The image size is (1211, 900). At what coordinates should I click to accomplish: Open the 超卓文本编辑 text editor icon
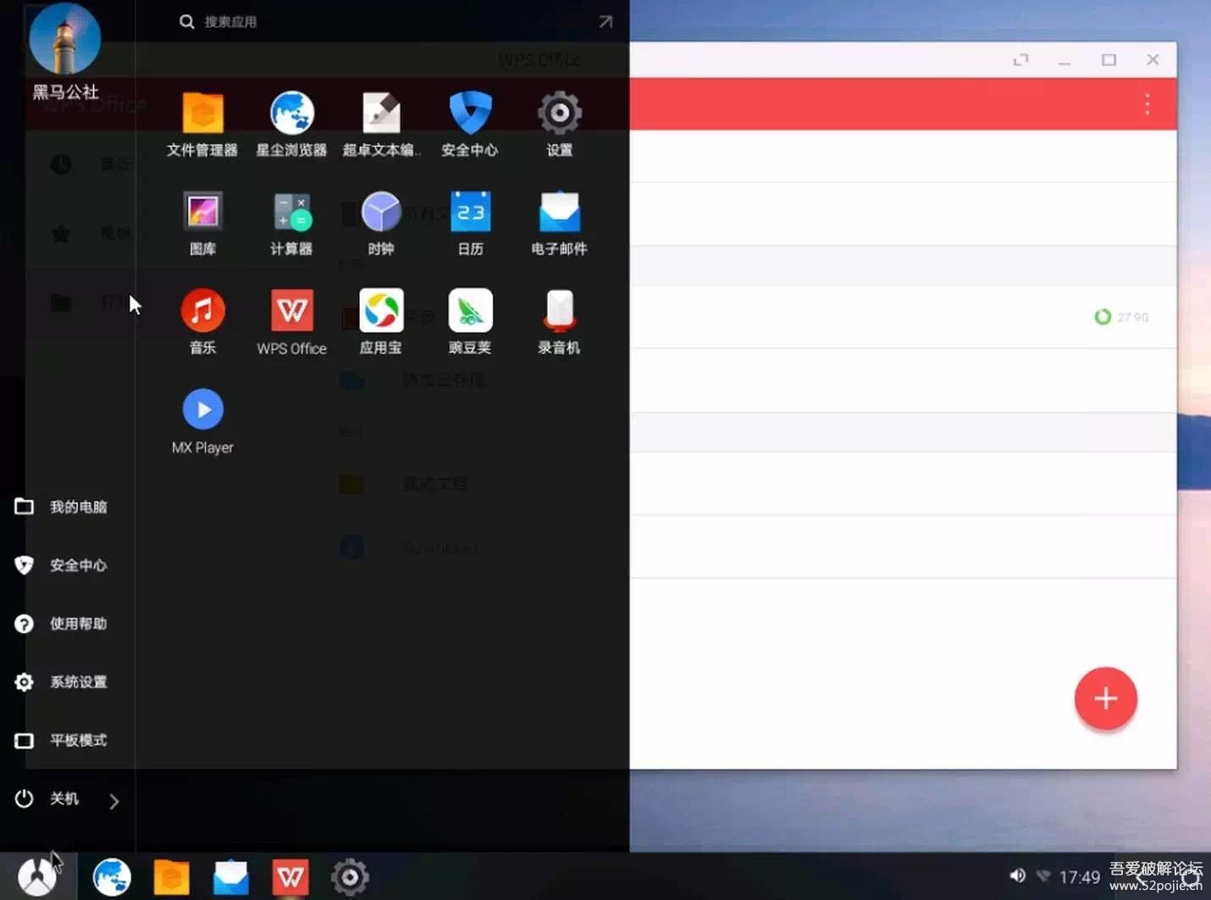pos(381,113)
